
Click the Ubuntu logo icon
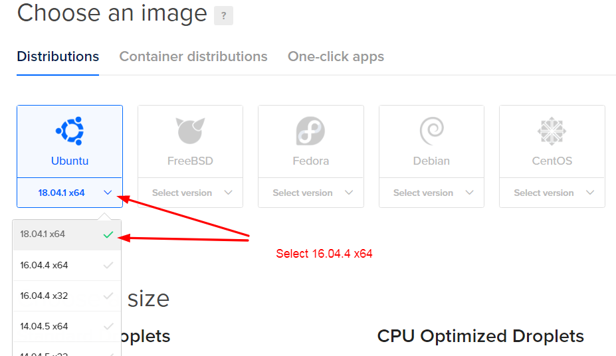point(70,131)
